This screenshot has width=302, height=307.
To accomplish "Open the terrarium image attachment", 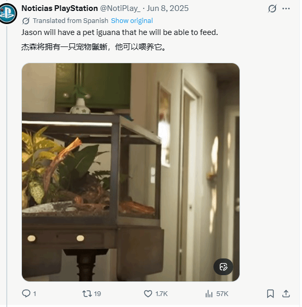I will click(x=131, y=172).
